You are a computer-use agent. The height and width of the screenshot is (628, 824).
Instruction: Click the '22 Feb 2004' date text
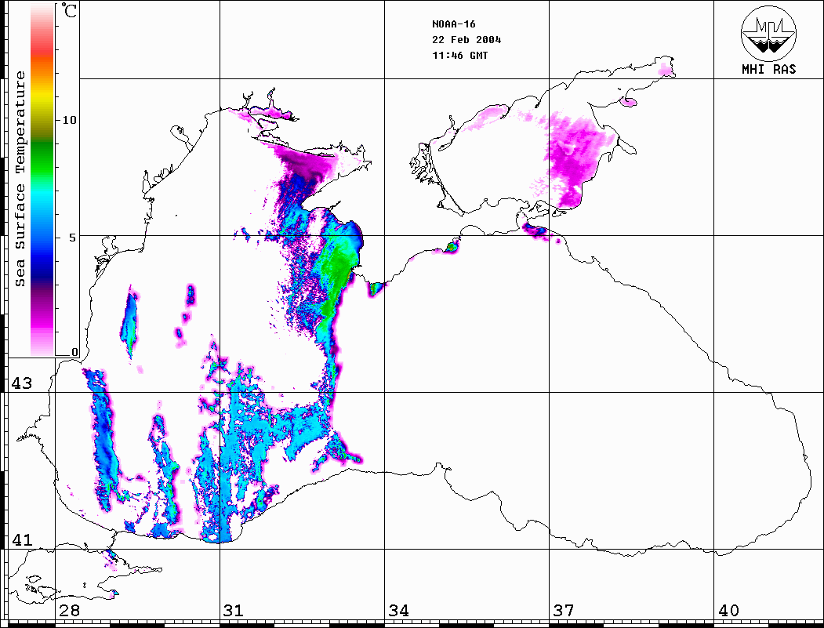point(466,40)
